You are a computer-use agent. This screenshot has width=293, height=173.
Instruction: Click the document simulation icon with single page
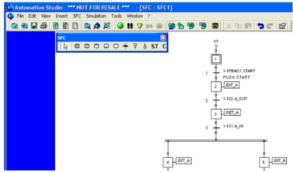click(181, 26)
